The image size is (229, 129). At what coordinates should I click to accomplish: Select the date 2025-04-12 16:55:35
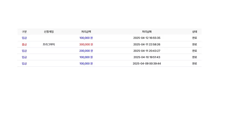[x=147, y=38]
